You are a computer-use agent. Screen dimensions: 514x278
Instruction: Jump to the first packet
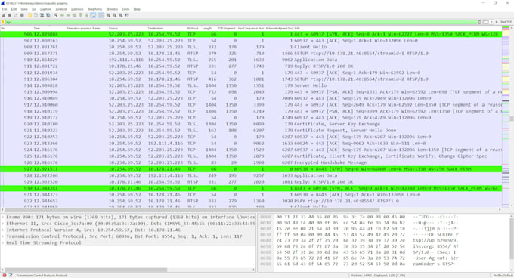point(81,15)
